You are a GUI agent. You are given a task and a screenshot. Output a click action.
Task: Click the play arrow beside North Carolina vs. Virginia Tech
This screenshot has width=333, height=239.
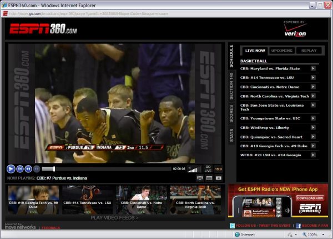coord(313,96)
